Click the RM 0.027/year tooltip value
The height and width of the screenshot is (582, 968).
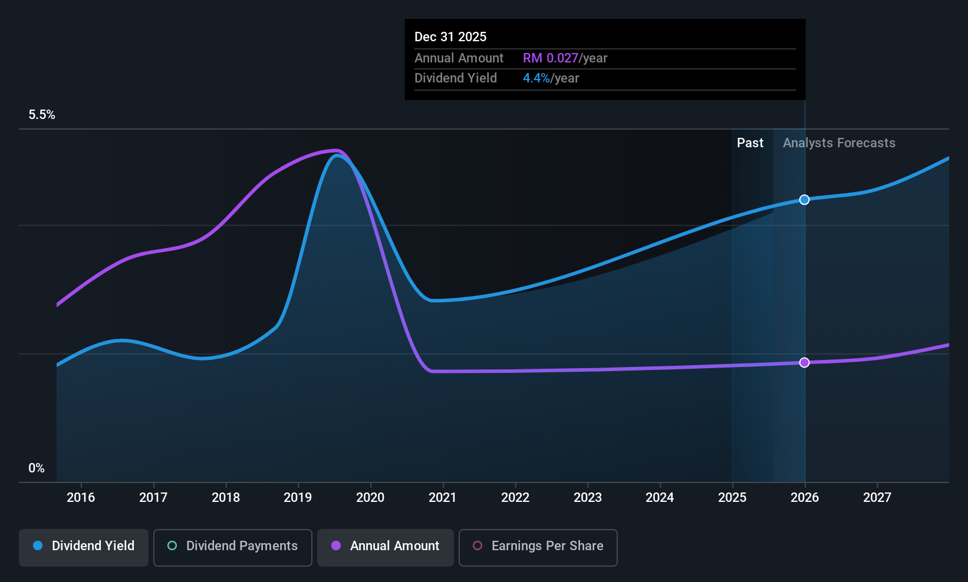click(x=565, y=58)
